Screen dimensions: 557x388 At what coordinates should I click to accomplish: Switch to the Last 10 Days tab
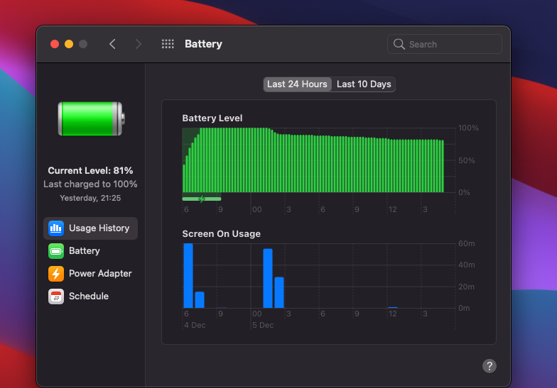click(x=364, y=84)
